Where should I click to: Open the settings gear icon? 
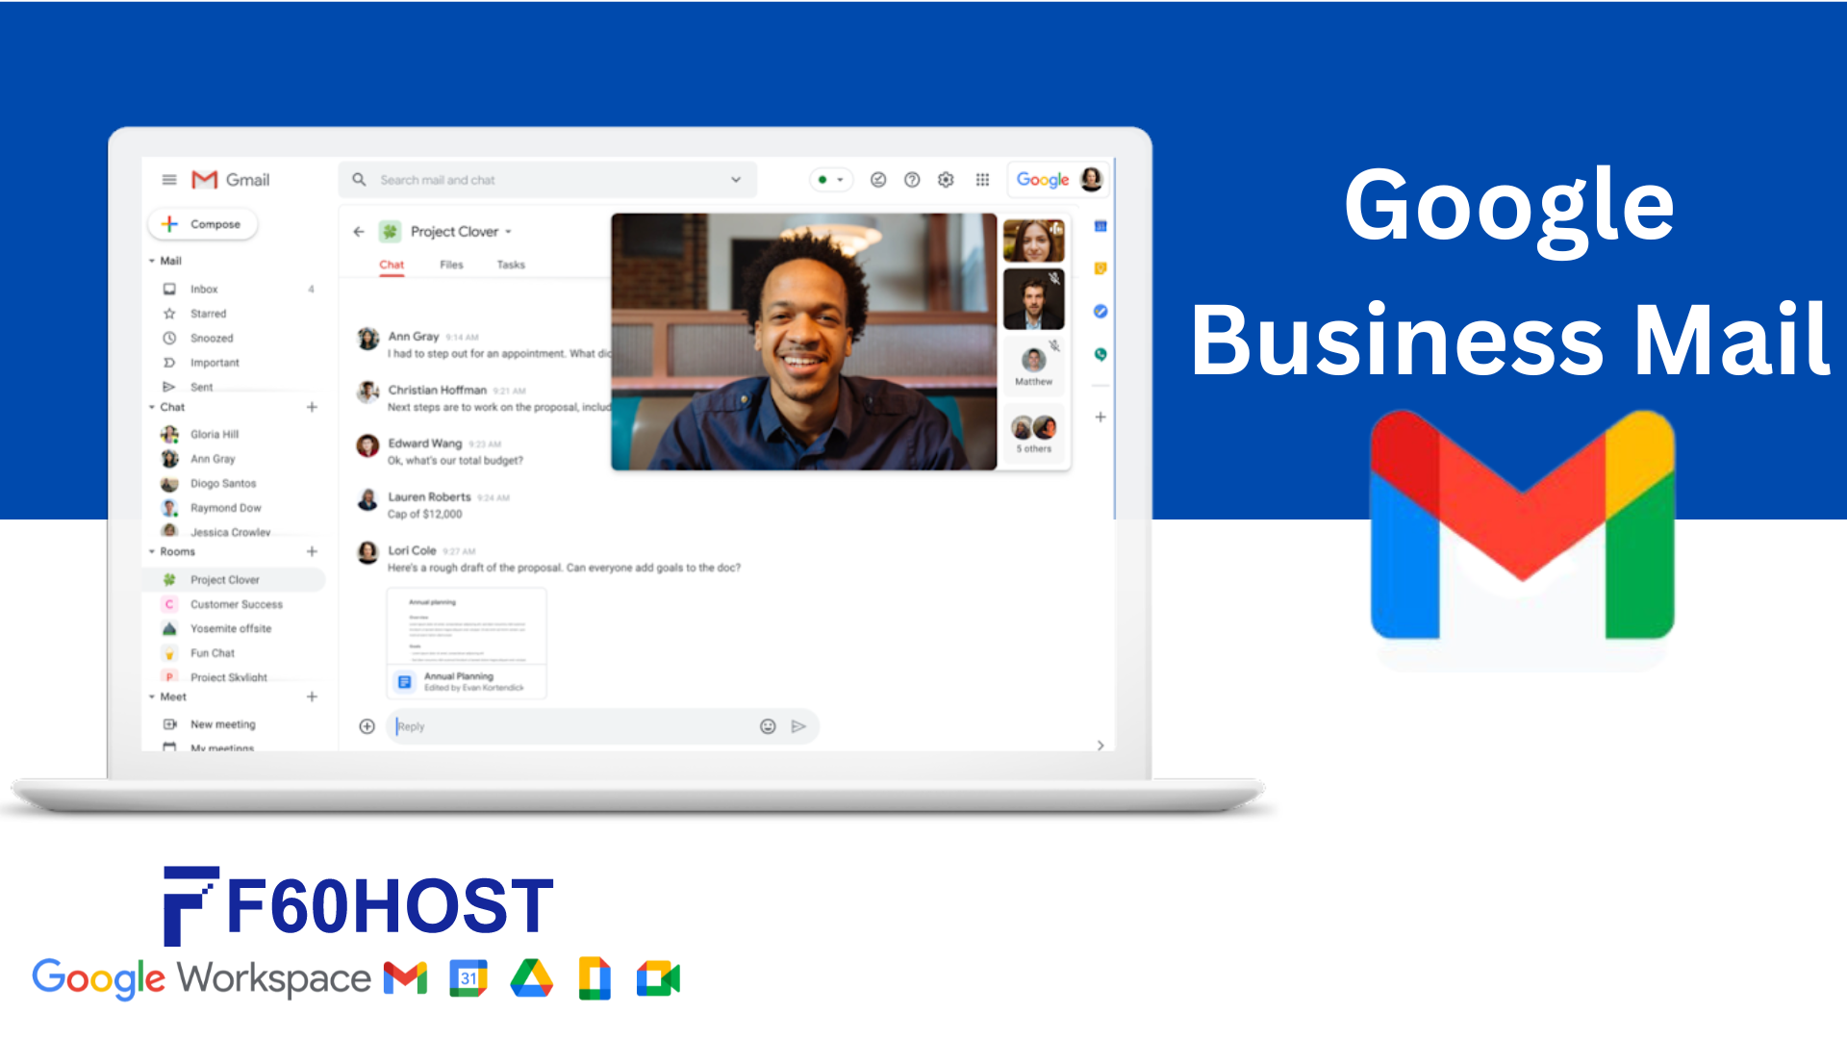946,180
